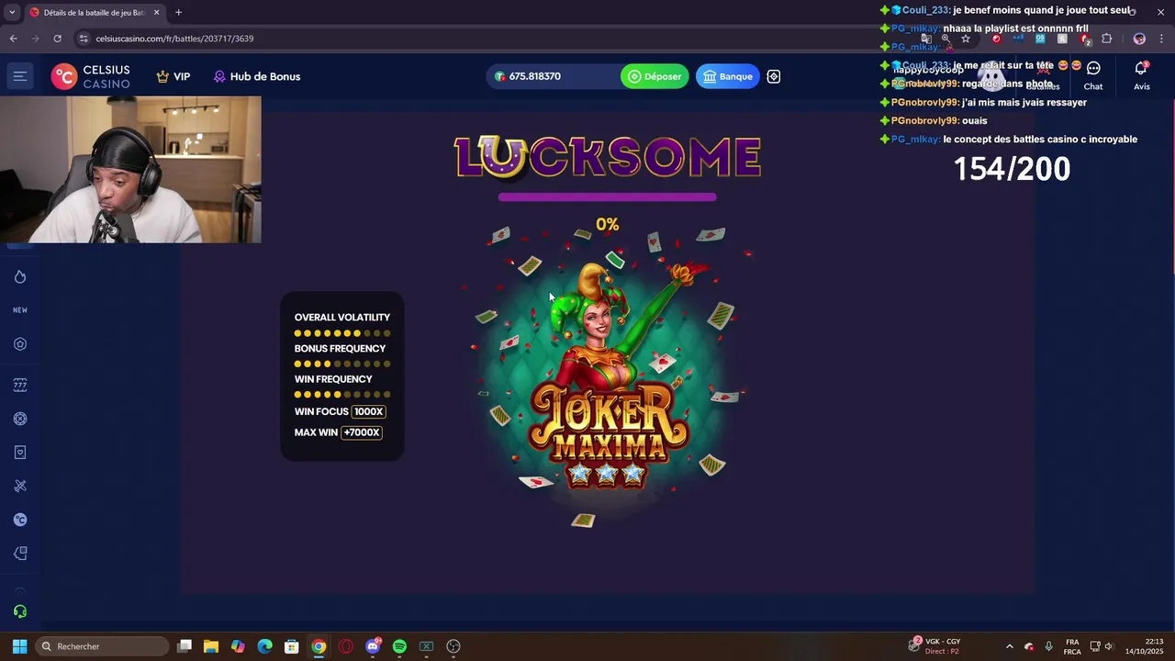Open site information icon in address bar
This screenshot has height=661, width=1175.
click(84, 39)
